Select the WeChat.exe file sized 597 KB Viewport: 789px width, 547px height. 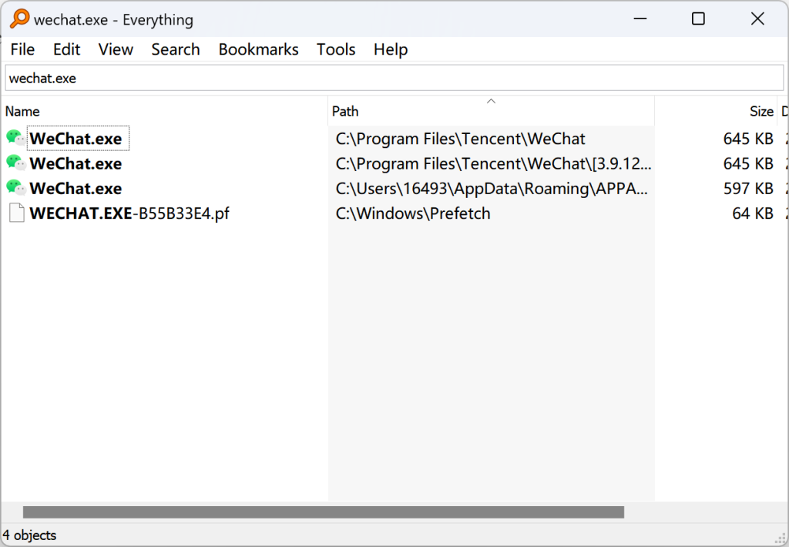(76, 189)
